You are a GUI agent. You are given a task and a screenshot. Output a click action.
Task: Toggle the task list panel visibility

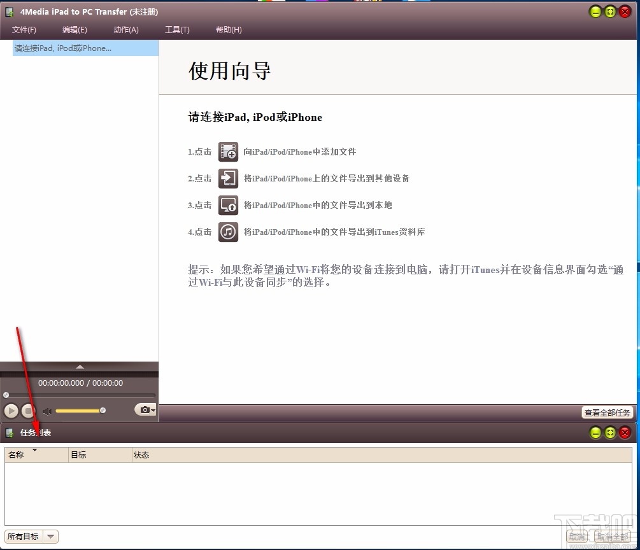[x=595, y=432]
